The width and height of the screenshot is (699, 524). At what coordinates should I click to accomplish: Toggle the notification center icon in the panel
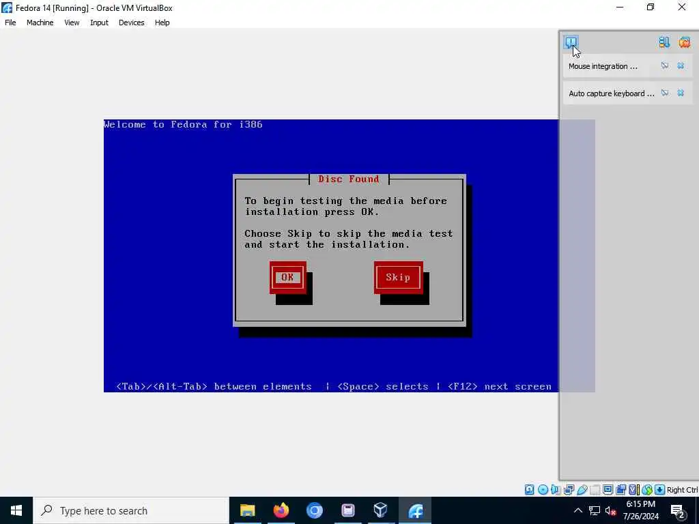571,42
